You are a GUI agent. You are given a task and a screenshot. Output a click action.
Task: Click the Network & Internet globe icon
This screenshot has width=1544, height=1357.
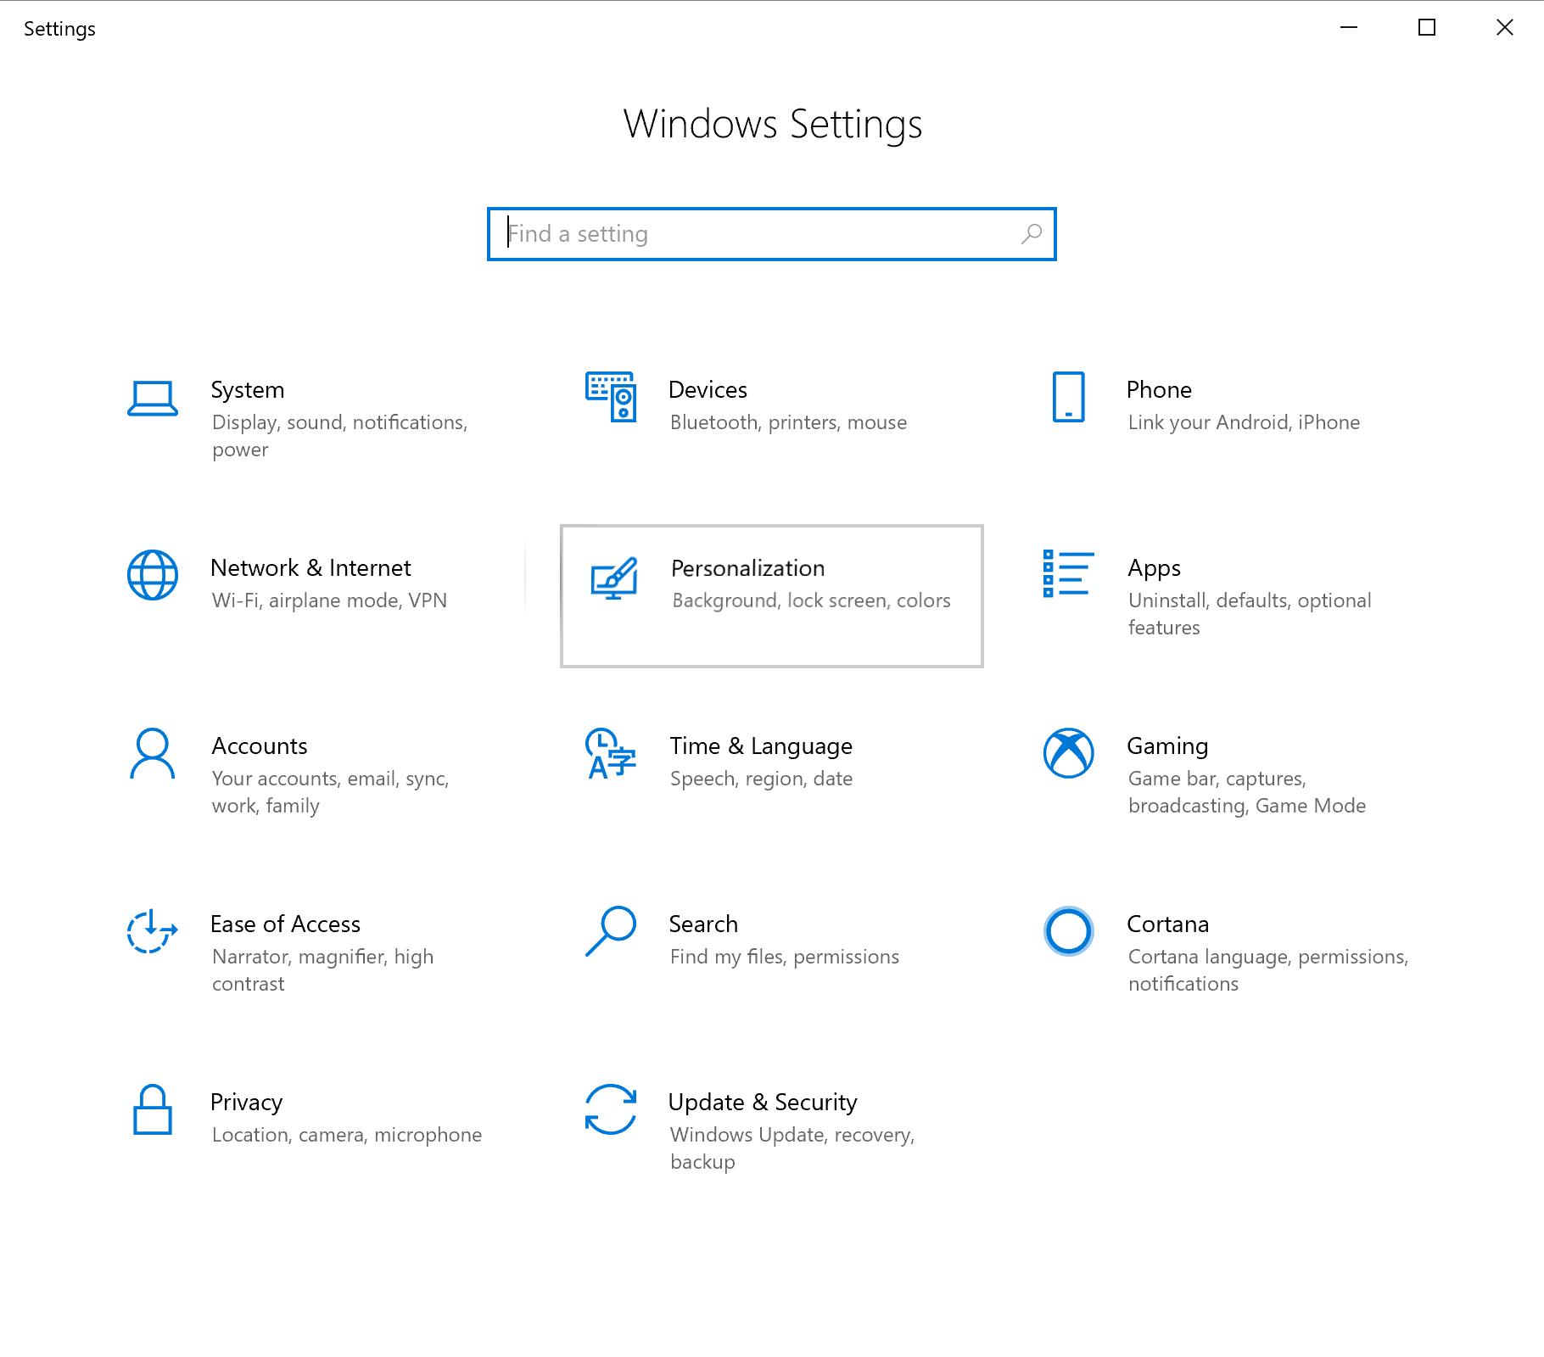point(153,575)
